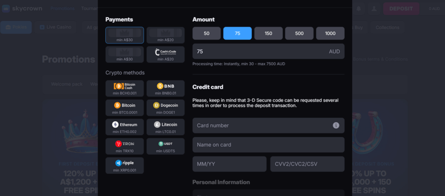Click the Name on card field

[268, 145]
